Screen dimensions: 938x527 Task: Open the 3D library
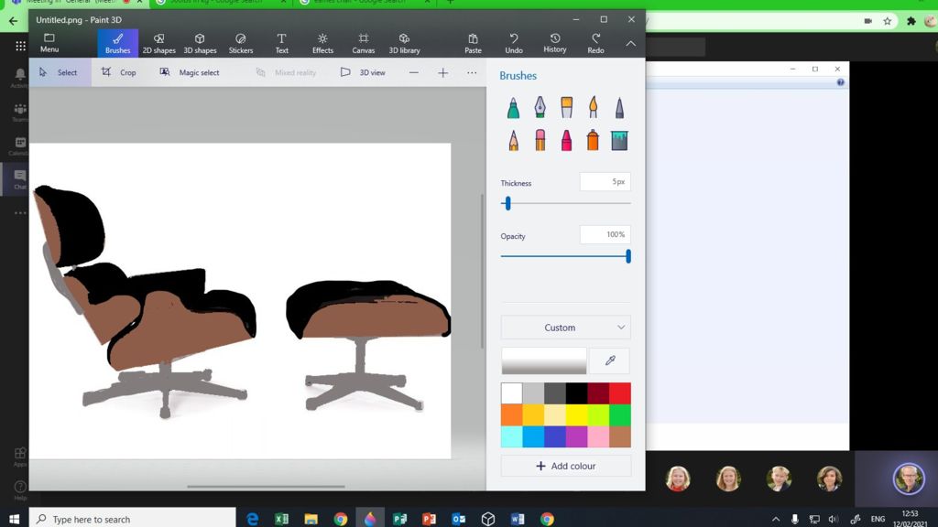tap(404, 44)
